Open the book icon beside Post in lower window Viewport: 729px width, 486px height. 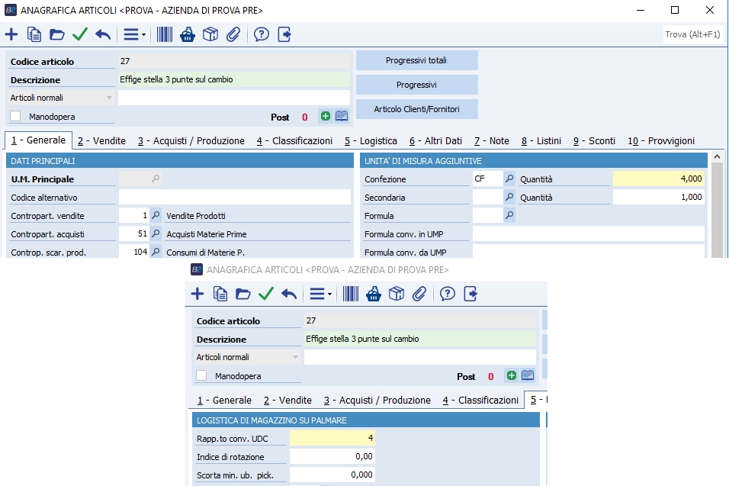(528, 375)
